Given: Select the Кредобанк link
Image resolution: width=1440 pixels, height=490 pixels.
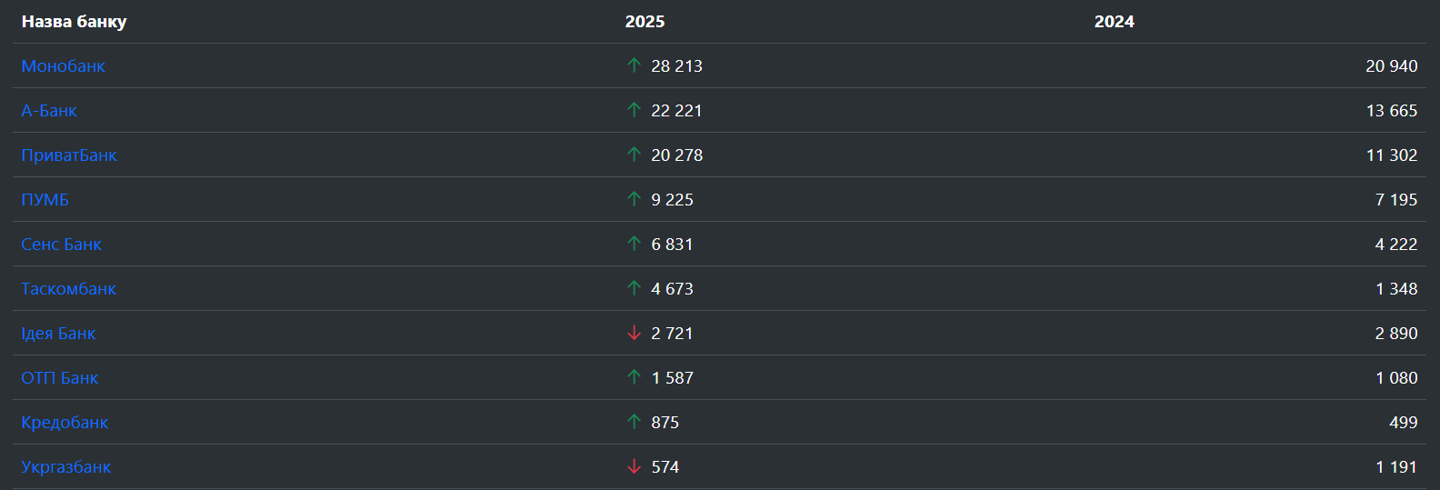Looking at the screenshot, I should (x=65, y=423).
